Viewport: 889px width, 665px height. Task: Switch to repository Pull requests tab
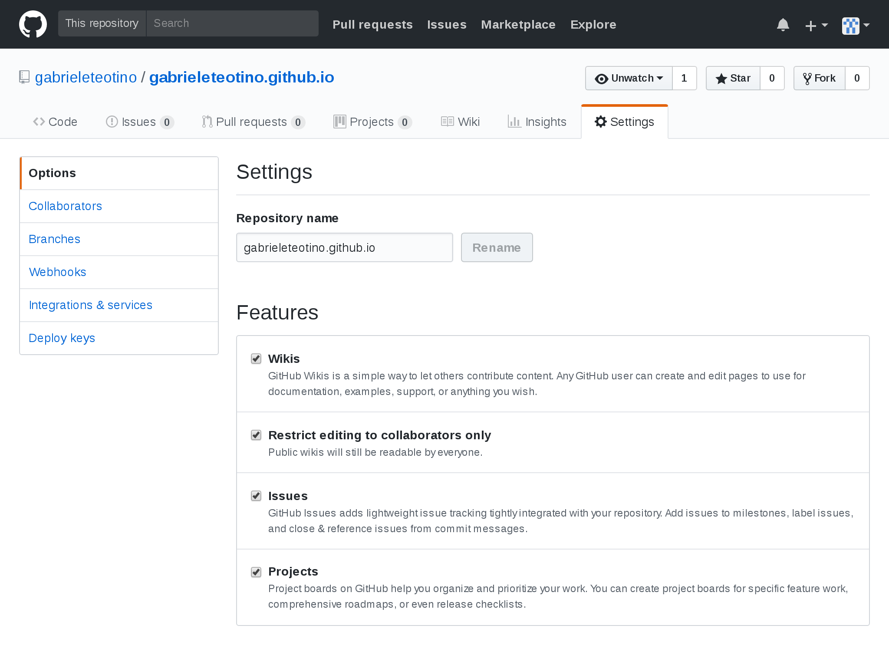point(254,122)
